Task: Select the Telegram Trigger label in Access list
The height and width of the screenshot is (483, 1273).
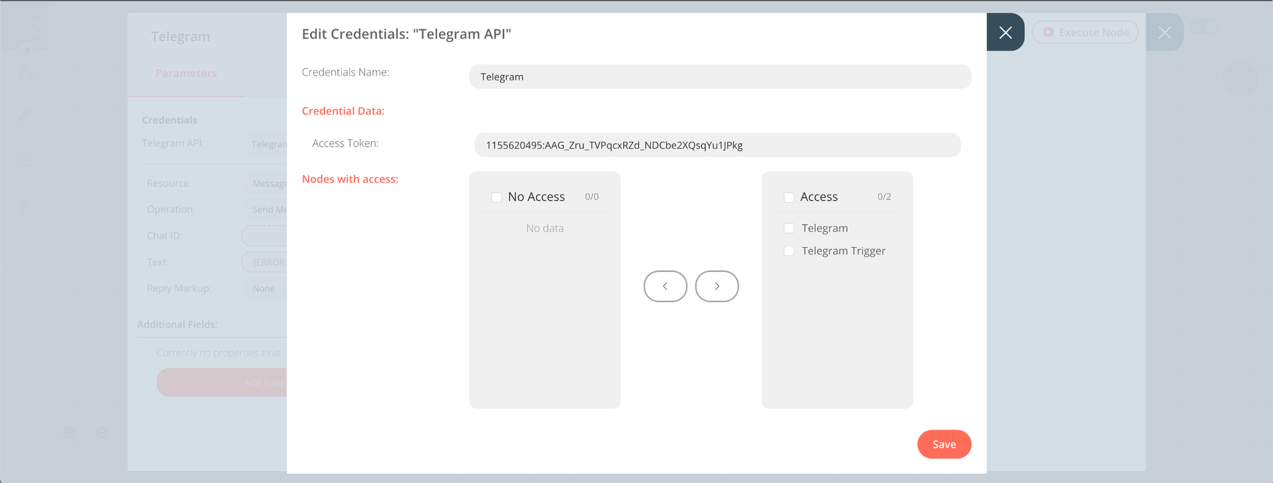Action: (843, 251)
